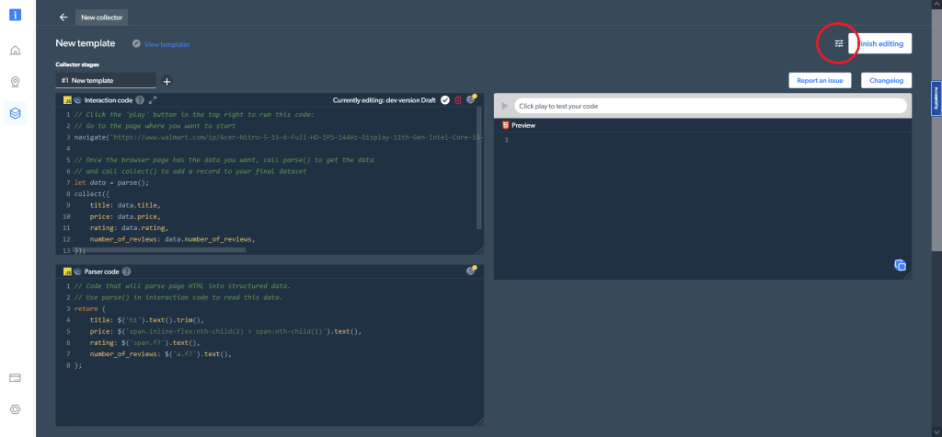Expand the Interaction code editor fullscreen
The width and height of the screenshot is (942, 437).
pos(153,100)
